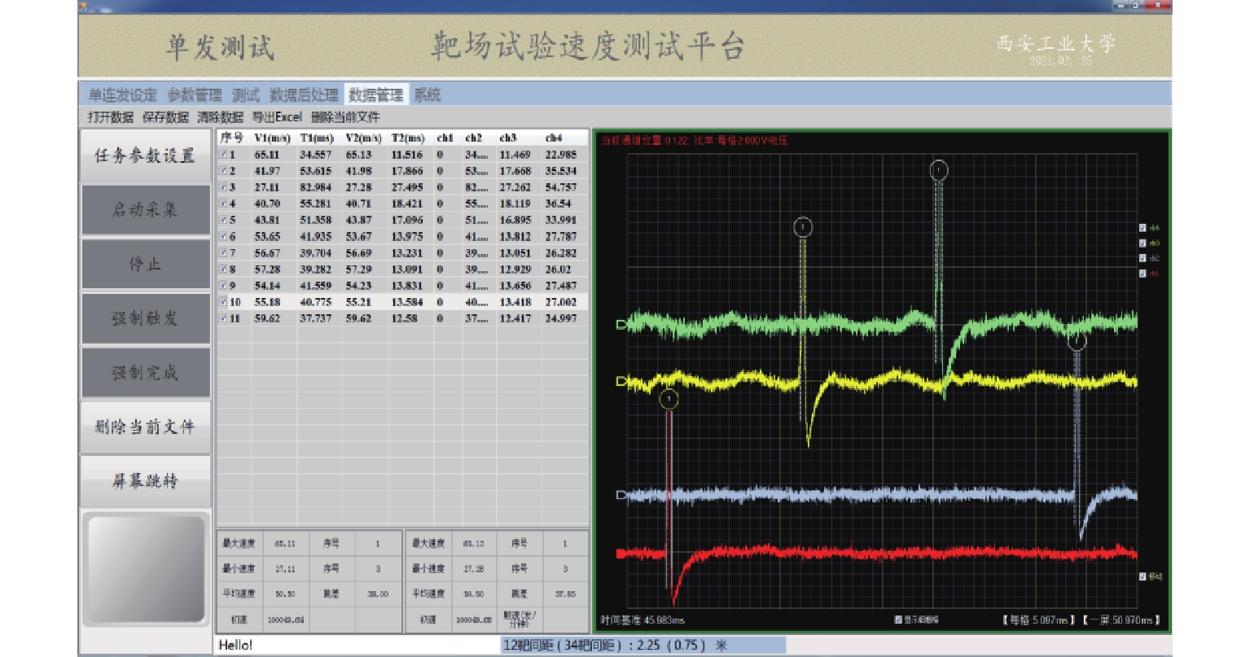
Task: Toggle the ch4 channel visibility checkbox
Action: point(1143,228)
